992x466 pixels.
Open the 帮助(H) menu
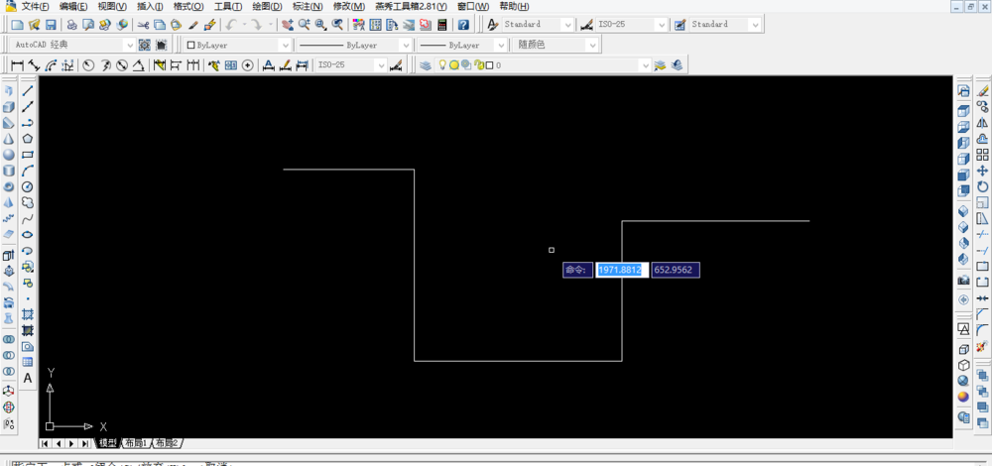pyautogui.click(x=514, y=6)
